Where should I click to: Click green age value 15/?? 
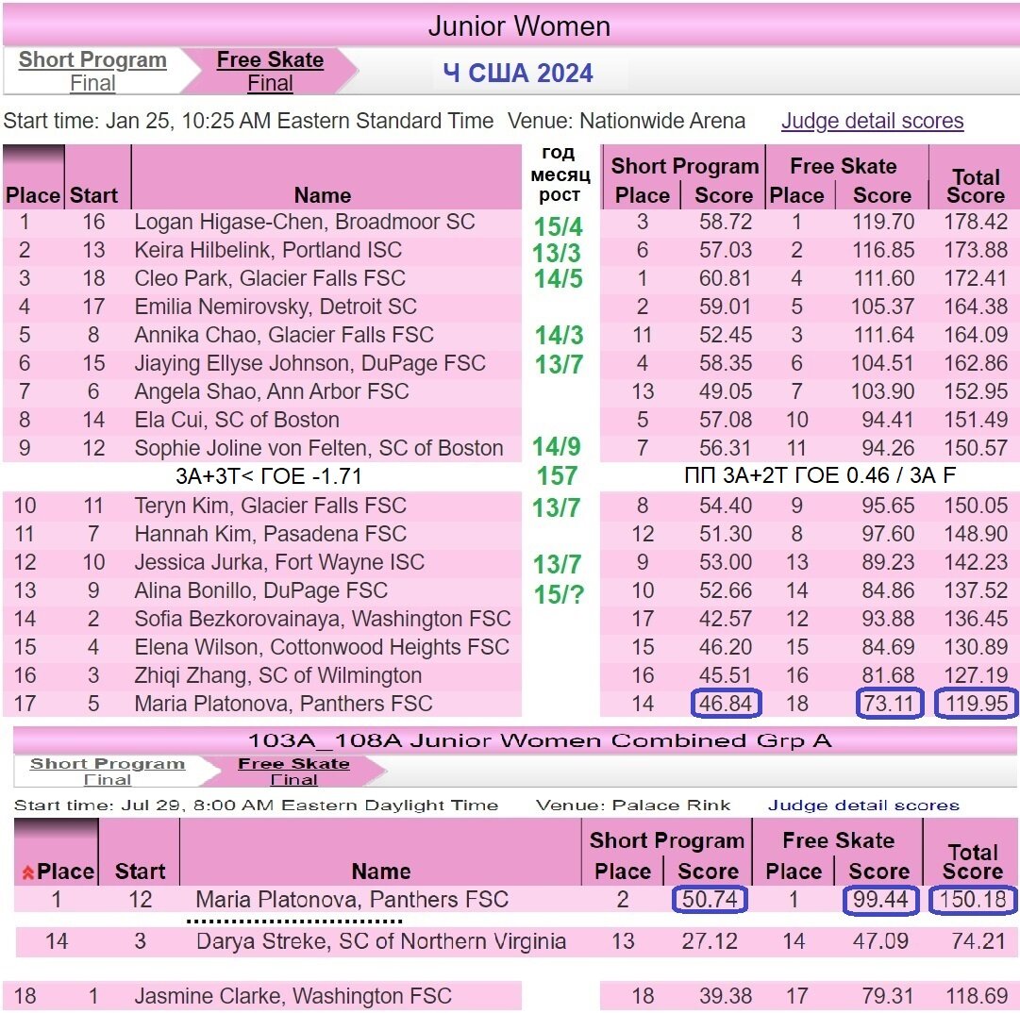pos(559,594)
